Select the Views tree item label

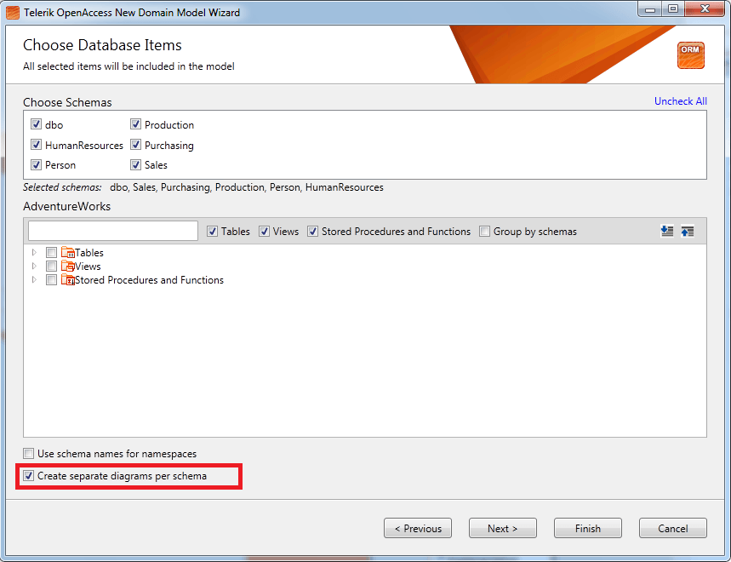coord(89,267)
